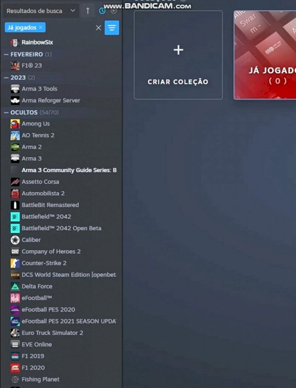Click the Arma 3 Tools icon

(x=15, y=89)
